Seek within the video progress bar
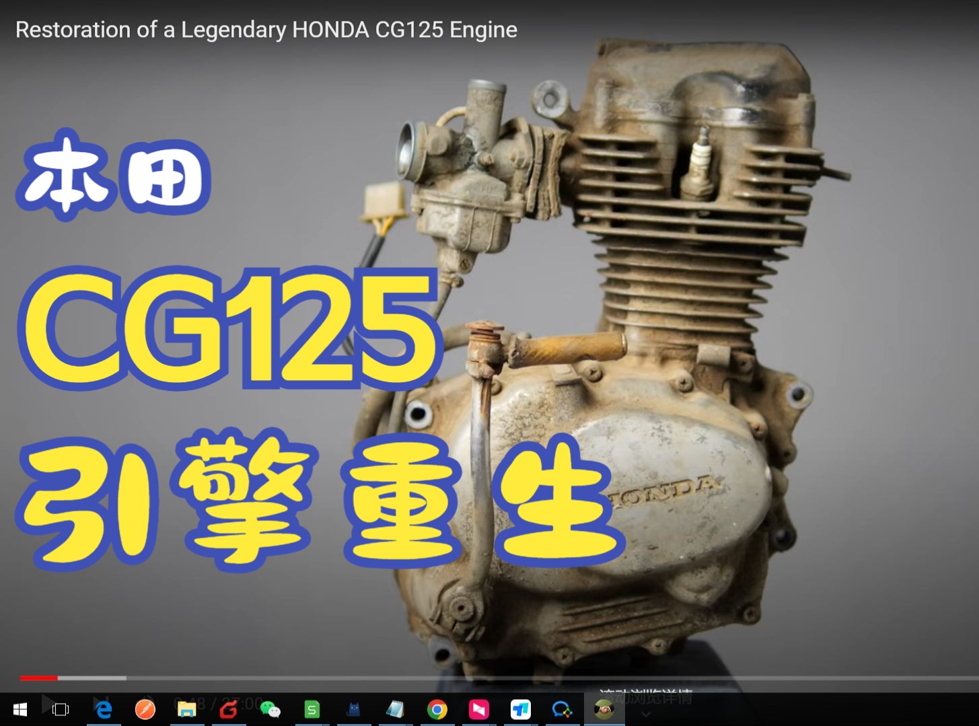 (499, 678)
